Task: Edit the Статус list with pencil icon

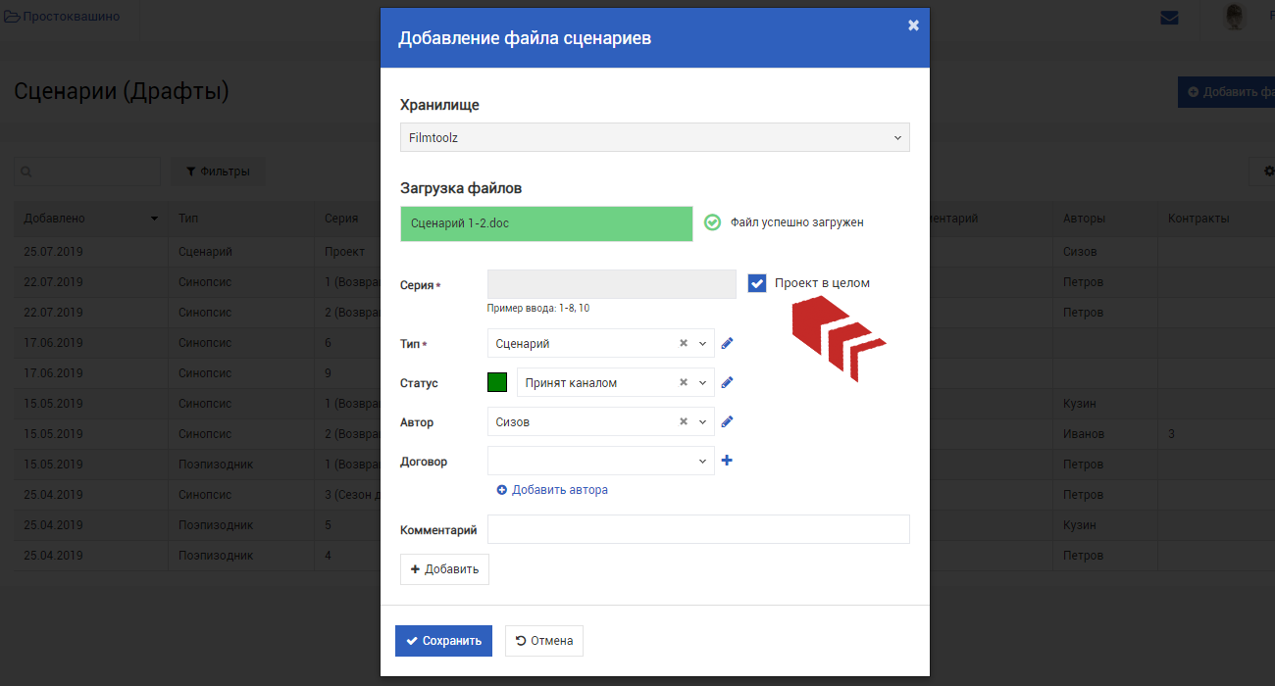Action: pyautogui.click(x=727, y=382)
